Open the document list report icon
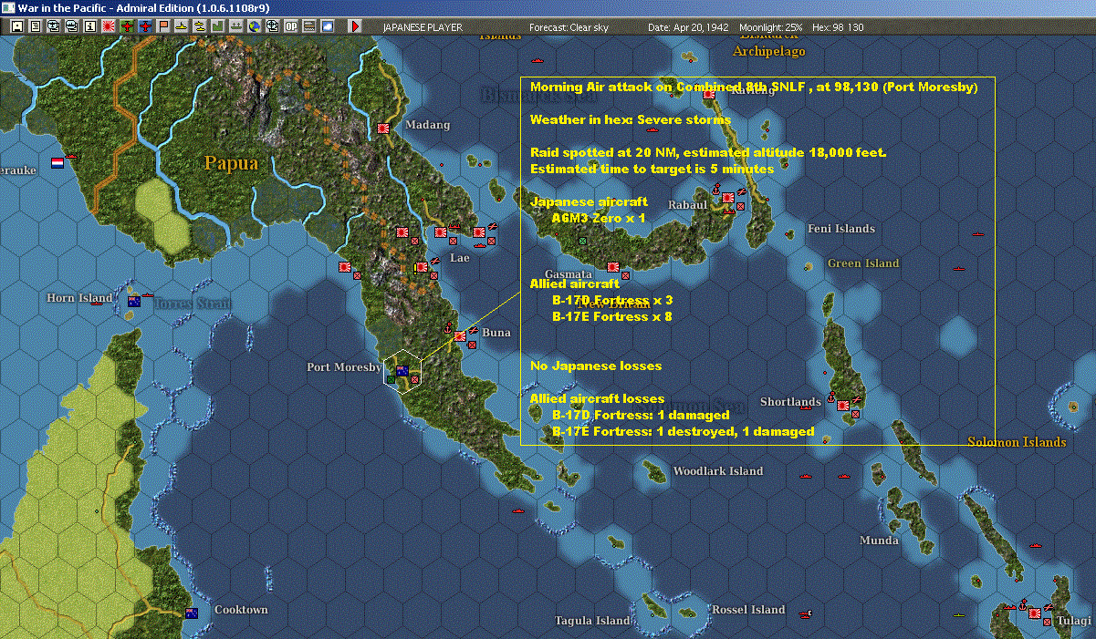The height and width of the screenshot is (639, 1096). [x=36, y=26]
